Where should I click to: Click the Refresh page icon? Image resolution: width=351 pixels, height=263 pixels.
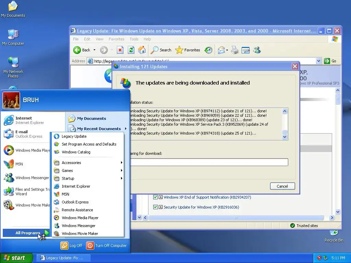131,50
